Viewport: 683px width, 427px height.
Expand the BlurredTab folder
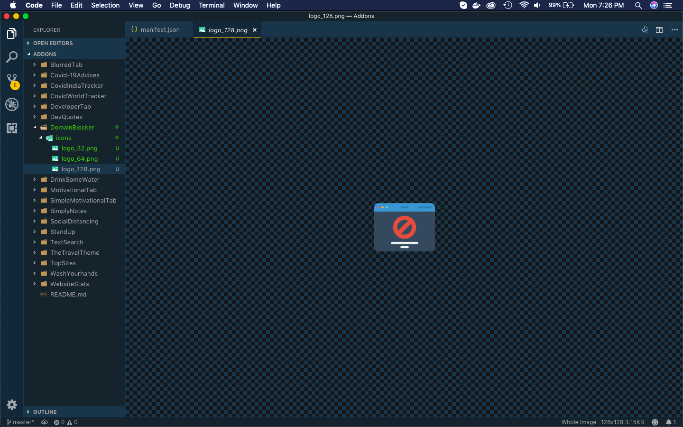point(74,65)
